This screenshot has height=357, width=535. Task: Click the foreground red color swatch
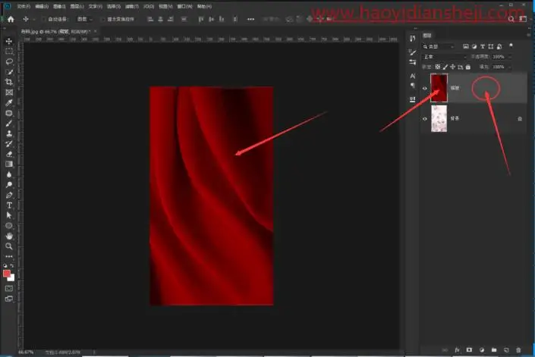(7, 274)
